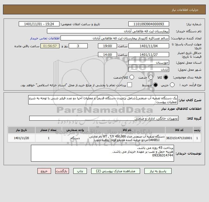Select the 'جزیی' purchase type radio
The height and width of the screenshot is (202, 209).
[172, 85]
